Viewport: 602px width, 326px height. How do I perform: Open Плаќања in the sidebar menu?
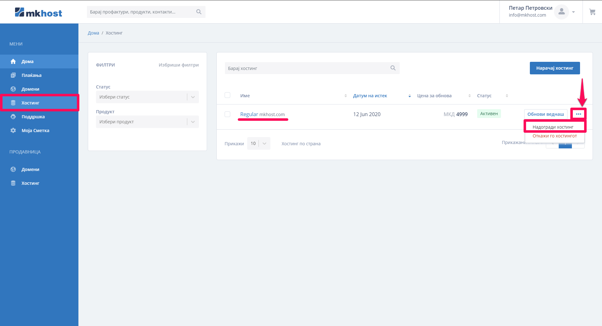click(x=31, y=75)
